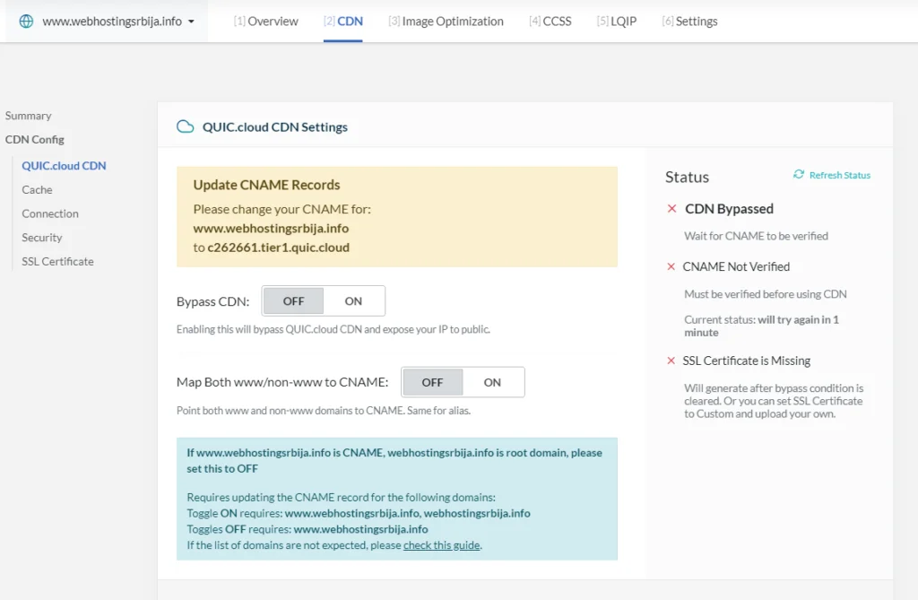Image resolution: width=918 pixels, height=600 pixels.
Task: Click the 'CDN Bypassed' status text
Action: tap(729, 209)
